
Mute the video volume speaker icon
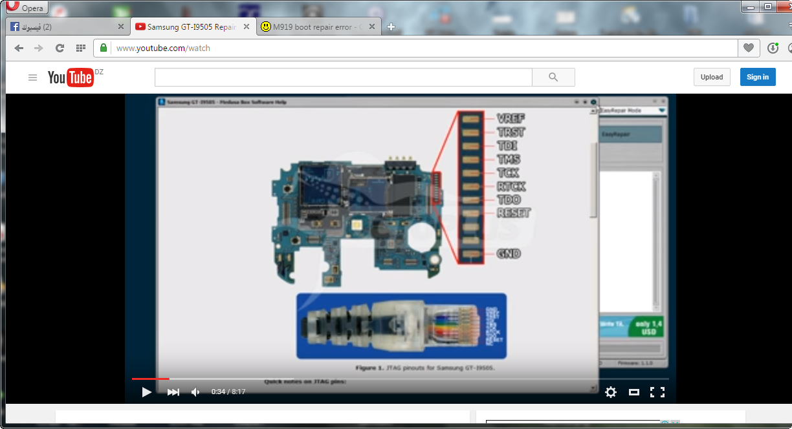(x=195, y=392)
